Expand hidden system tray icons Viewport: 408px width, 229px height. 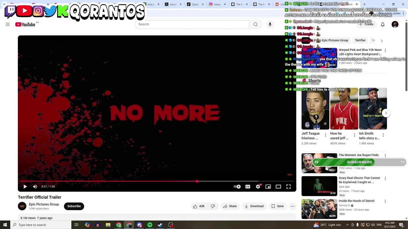347,225
